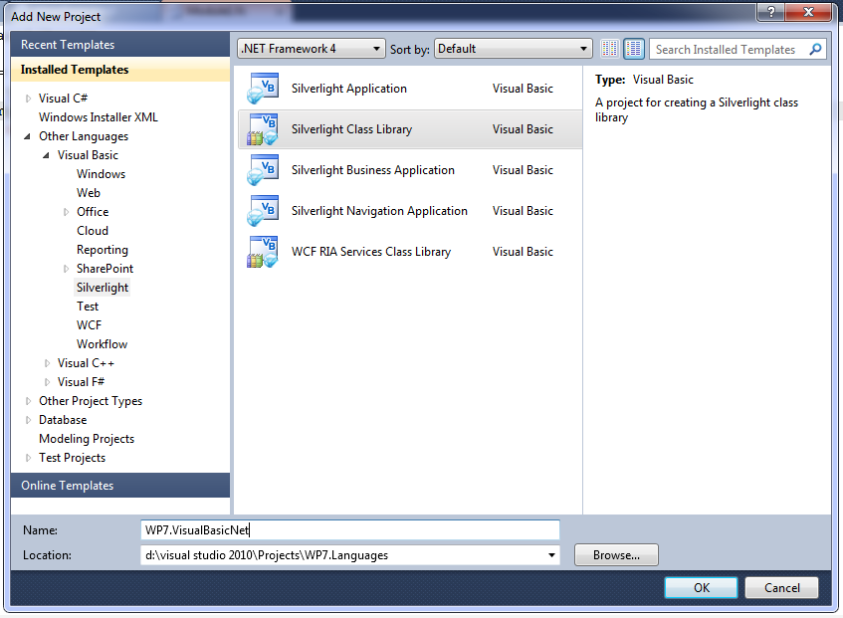Click the WCF RIA Services Class Library icon

263,252
